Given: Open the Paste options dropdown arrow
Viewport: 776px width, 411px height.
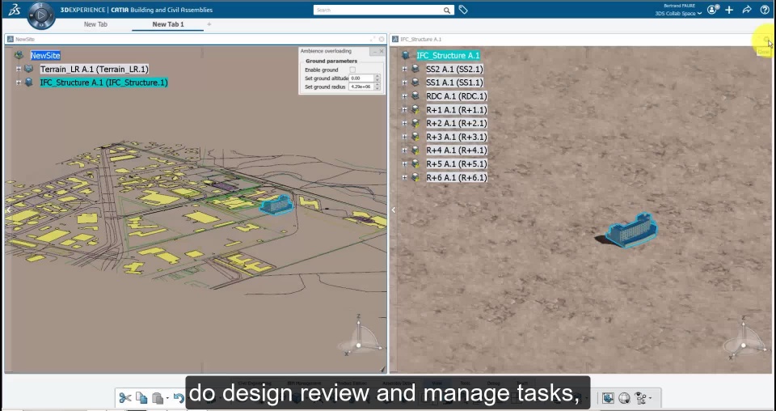Looking at the screenshot, I should click(x=167, y=398).
